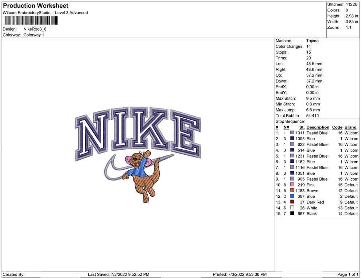Click the Last Saved timestamp in the footer

click(119, 274)
